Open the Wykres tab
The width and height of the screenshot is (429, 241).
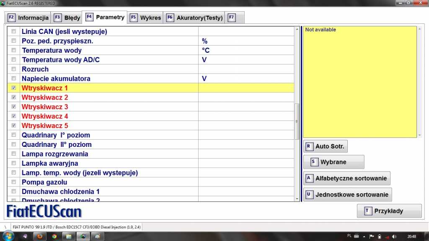tap(146, 18)
